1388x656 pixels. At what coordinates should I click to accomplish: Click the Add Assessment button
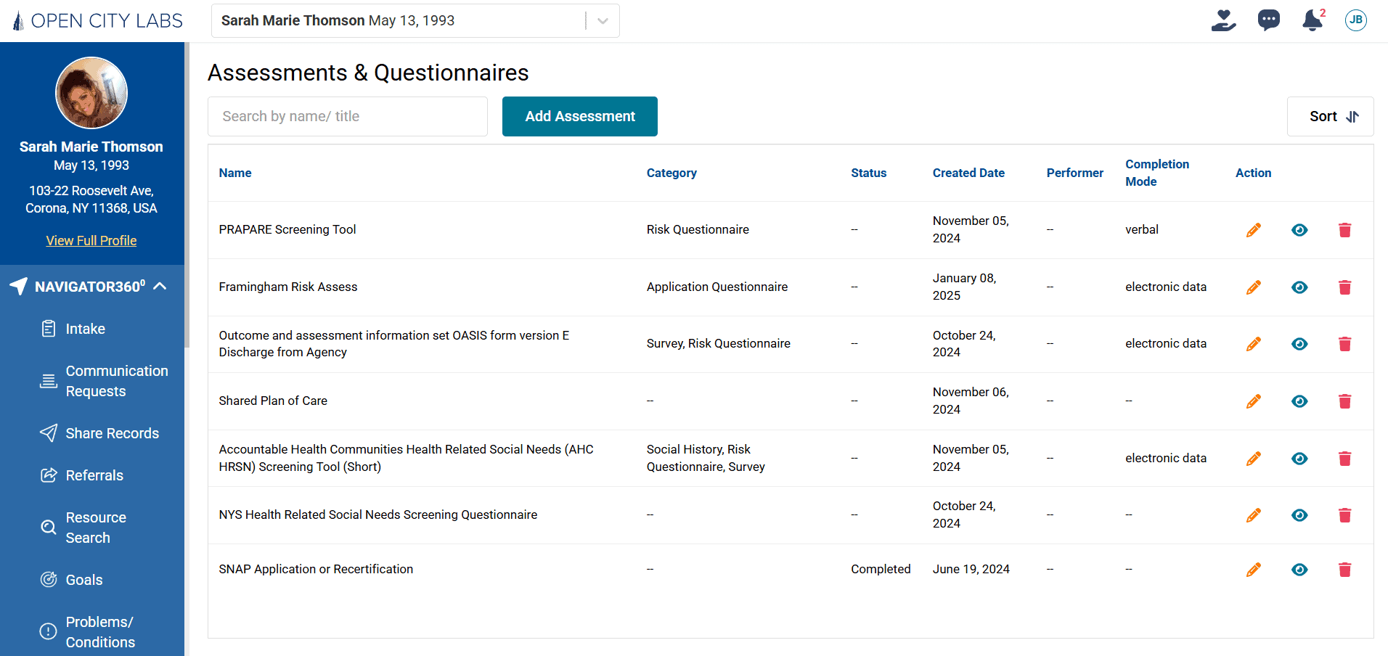click(579, 116)
